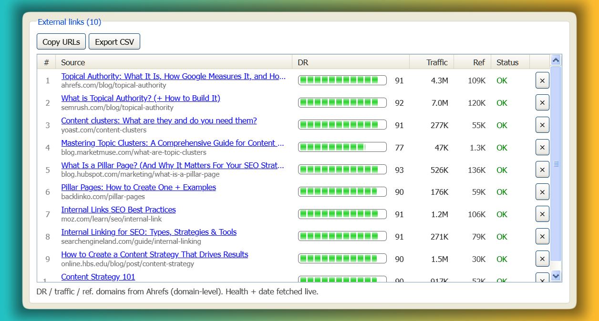Click the online.hbs.edu/blog/post/content-strategy URL text
This screenshot has height=321, width=599.
[x=128, y=264]
